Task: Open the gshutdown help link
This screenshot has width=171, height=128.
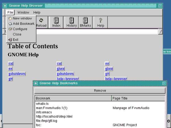Action: pyautogui.click(x=17, y=74)
